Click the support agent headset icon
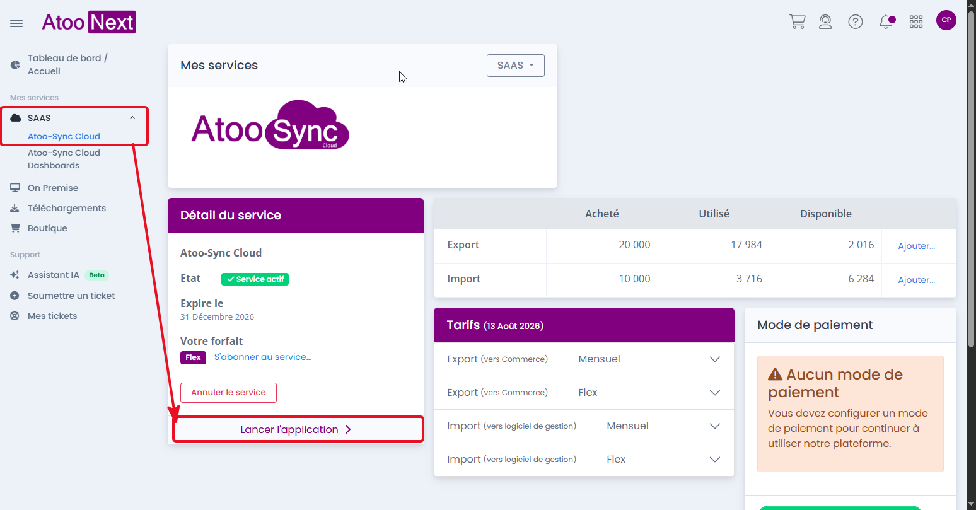The width and height of the screenshot is (976, 510). (x=825, y=22)
